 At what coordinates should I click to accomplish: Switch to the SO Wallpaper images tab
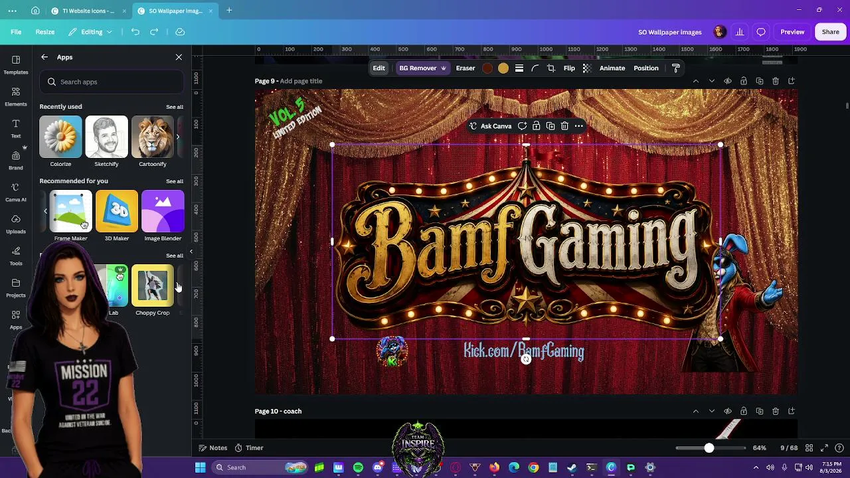(175, 11)
